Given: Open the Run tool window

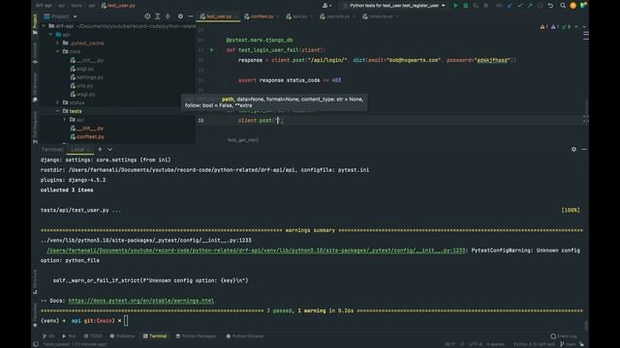Looking at the screenshot, I should 69,336.
